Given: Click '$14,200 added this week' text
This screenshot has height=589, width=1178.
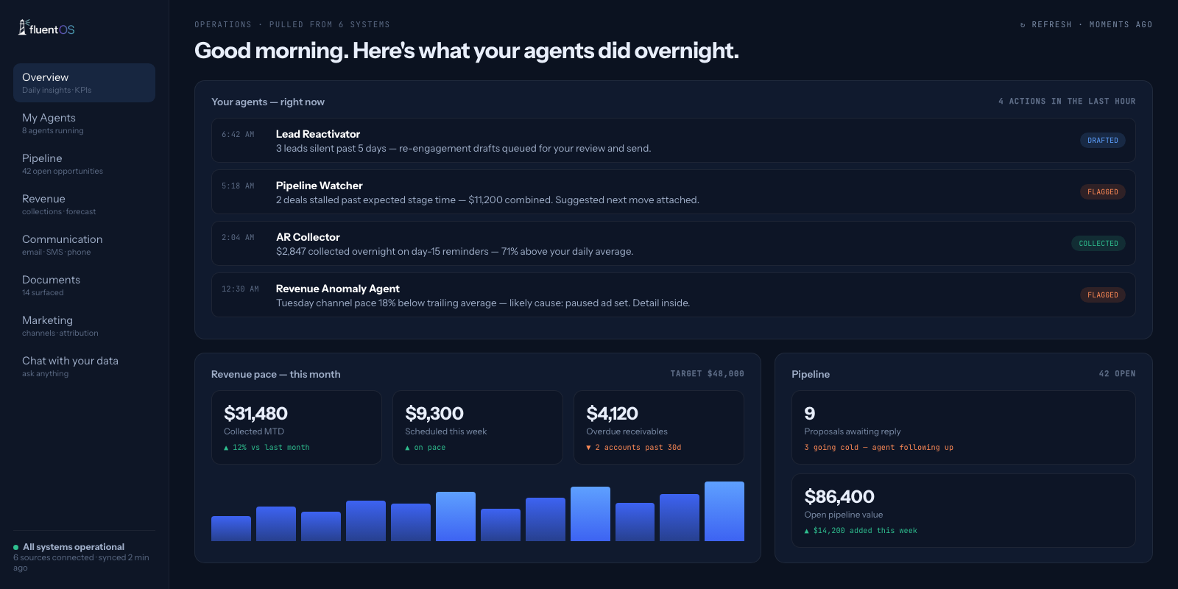Looking at the screenshot, I should tap(861, 531).
